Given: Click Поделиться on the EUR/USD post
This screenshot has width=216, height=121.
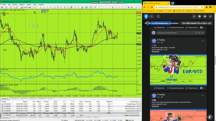Looking at the screenshot, I should tap(192, 88).
